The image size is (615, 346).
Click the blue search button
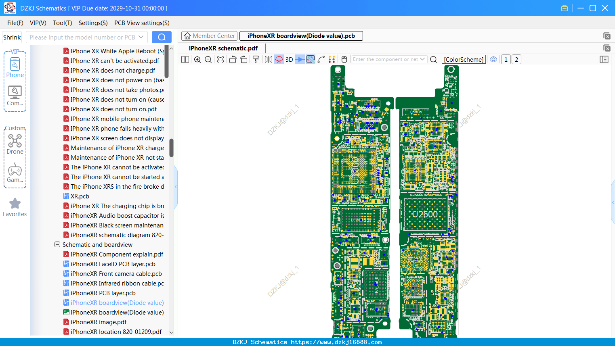pyautogui.click(x=162, y=37)
